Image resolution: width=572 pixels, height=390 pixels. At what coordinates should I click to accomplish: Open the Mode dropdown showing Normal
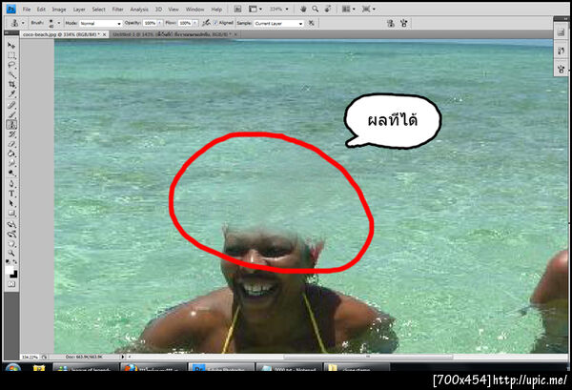coord(100,23)
